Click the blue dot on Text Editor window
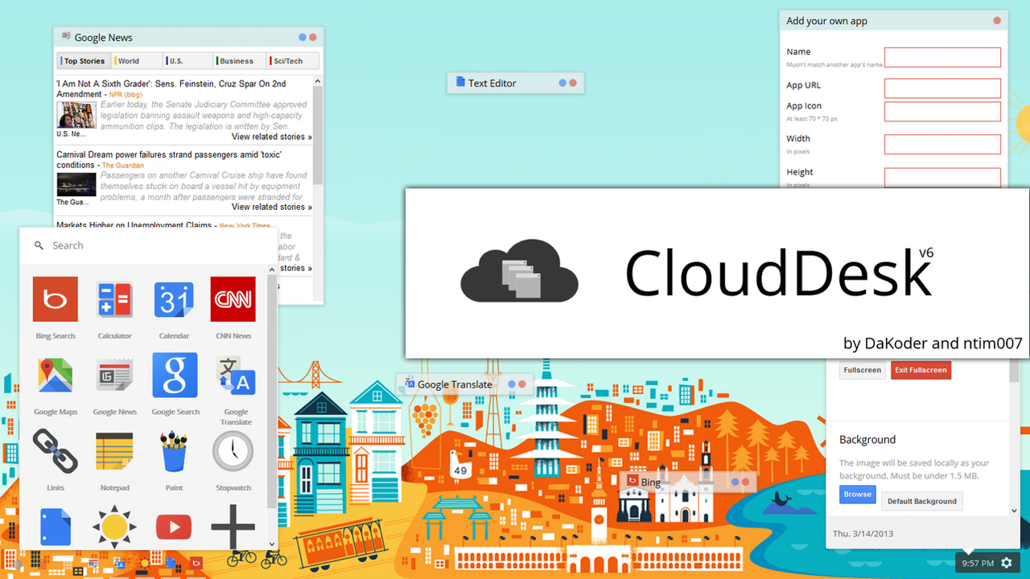 (562, 83)
